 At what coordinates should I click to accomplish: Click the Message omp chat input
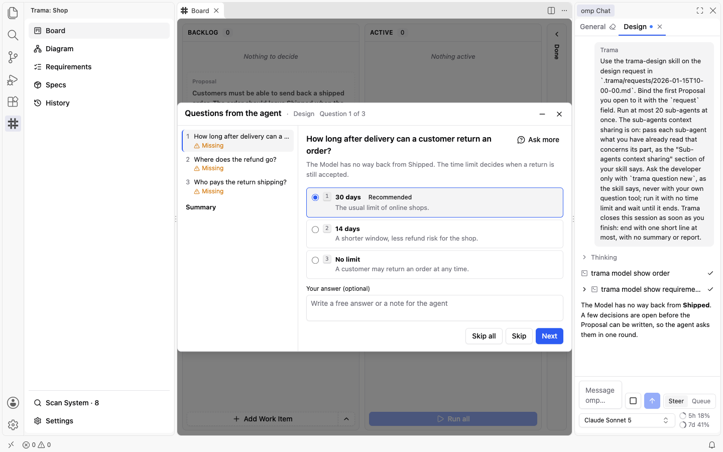[600, 395]
